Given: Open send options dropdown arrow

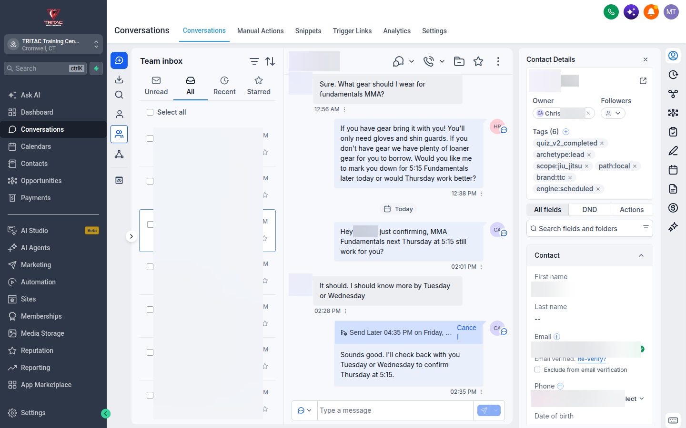Looking at the screenshot, I should coord(496,410).
